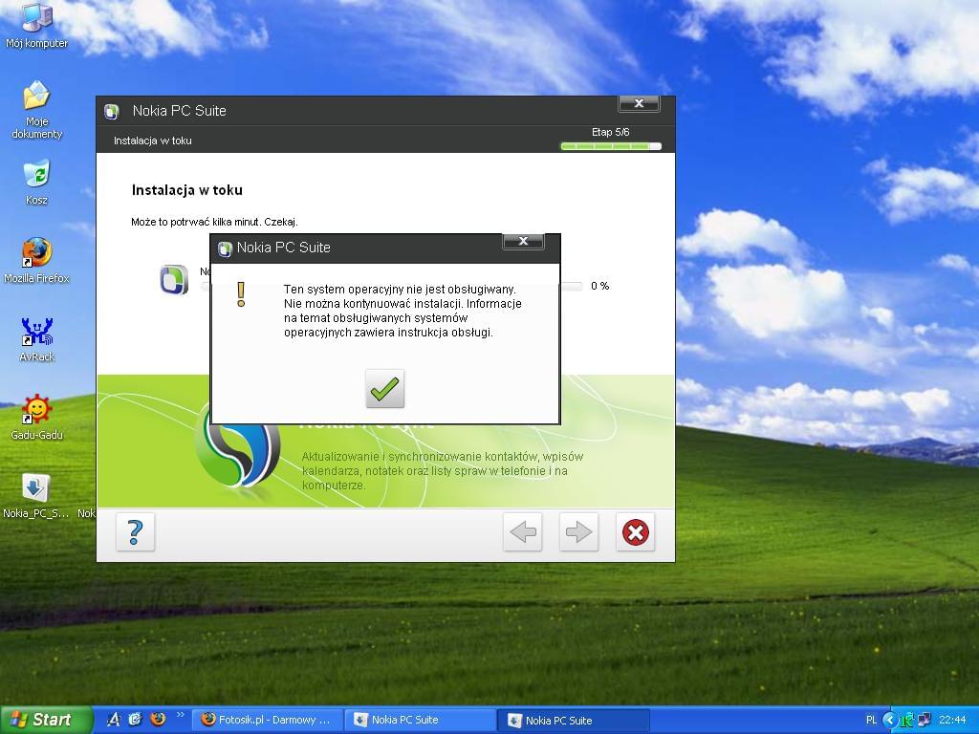Image resolution: width=979 pixels, height=734 pixels.
Task: Click the green K tray icon
Action: tap(907, 720)
